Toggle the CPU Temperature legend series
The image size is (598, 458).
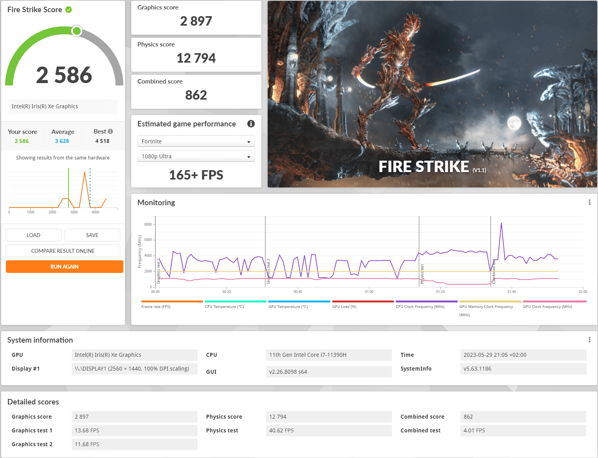(224, 306)
